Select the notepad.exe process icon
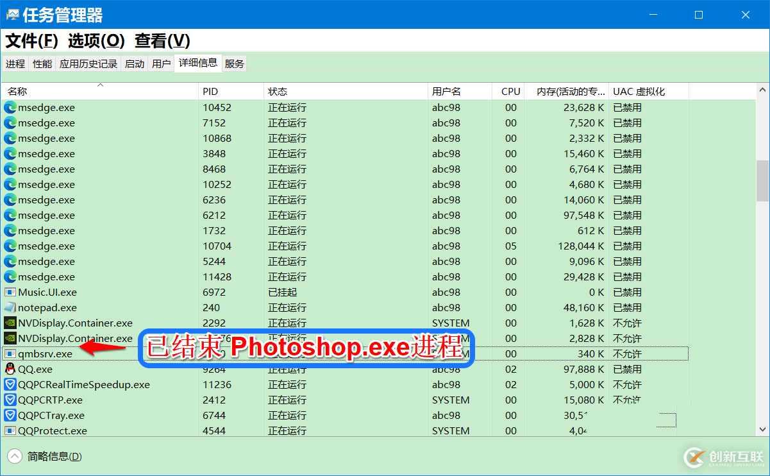 (x=10, y=307)
